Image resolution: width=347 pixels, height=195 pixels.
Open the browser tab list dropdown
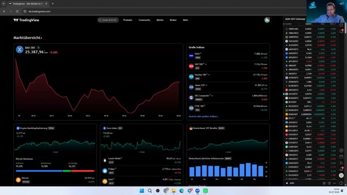[4, 4]
